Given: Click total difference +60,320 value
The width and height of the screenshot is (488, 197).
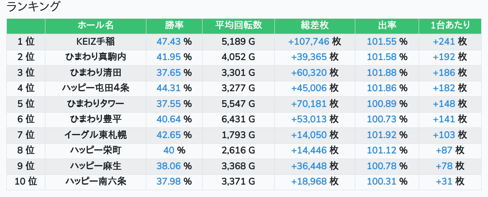Looking at the screenshot, I should [309, 72].
